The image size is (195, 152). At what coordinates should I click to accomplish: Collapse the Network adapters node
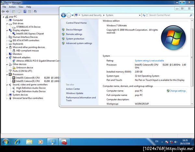(7, 58)
